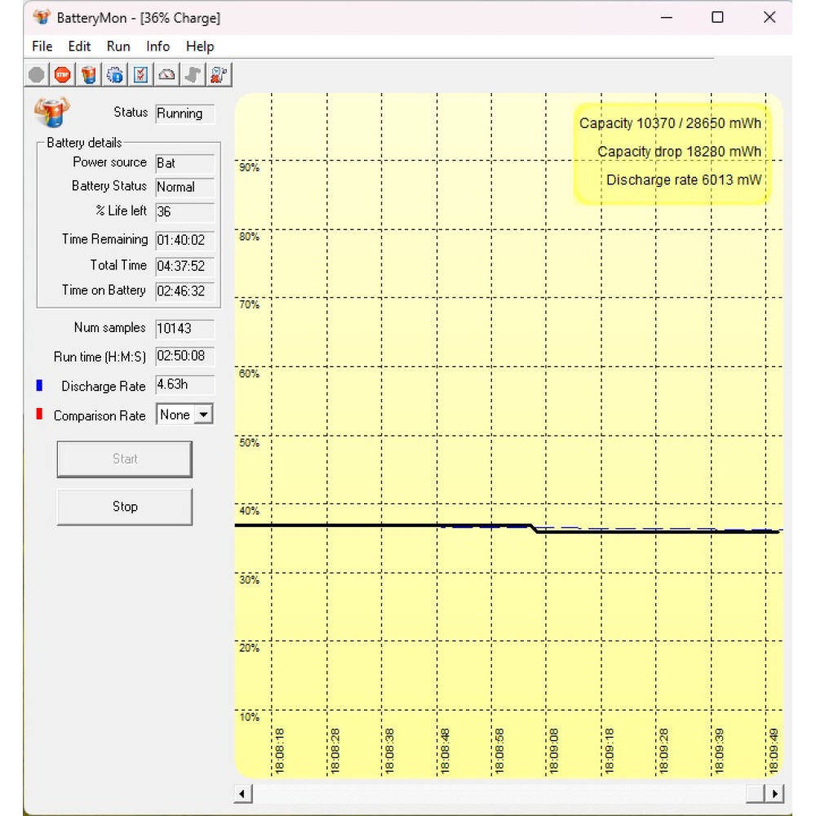This screenshot has height=816, width=816.
Task: Open the checklist toolbar icon
Action: 140,75
